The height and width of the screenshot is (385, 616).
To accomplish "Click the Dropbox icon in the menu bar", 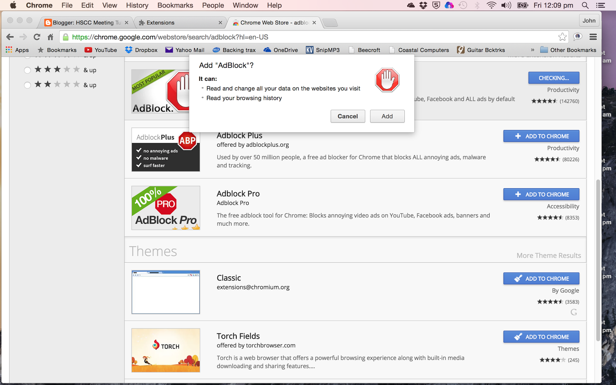I will tap(423, 5).
